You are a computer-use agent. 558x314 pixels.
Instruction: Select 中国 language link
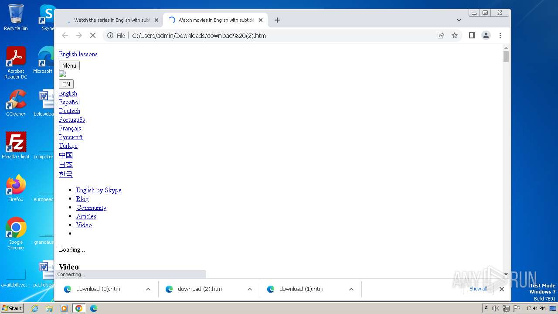pos(66,155)
